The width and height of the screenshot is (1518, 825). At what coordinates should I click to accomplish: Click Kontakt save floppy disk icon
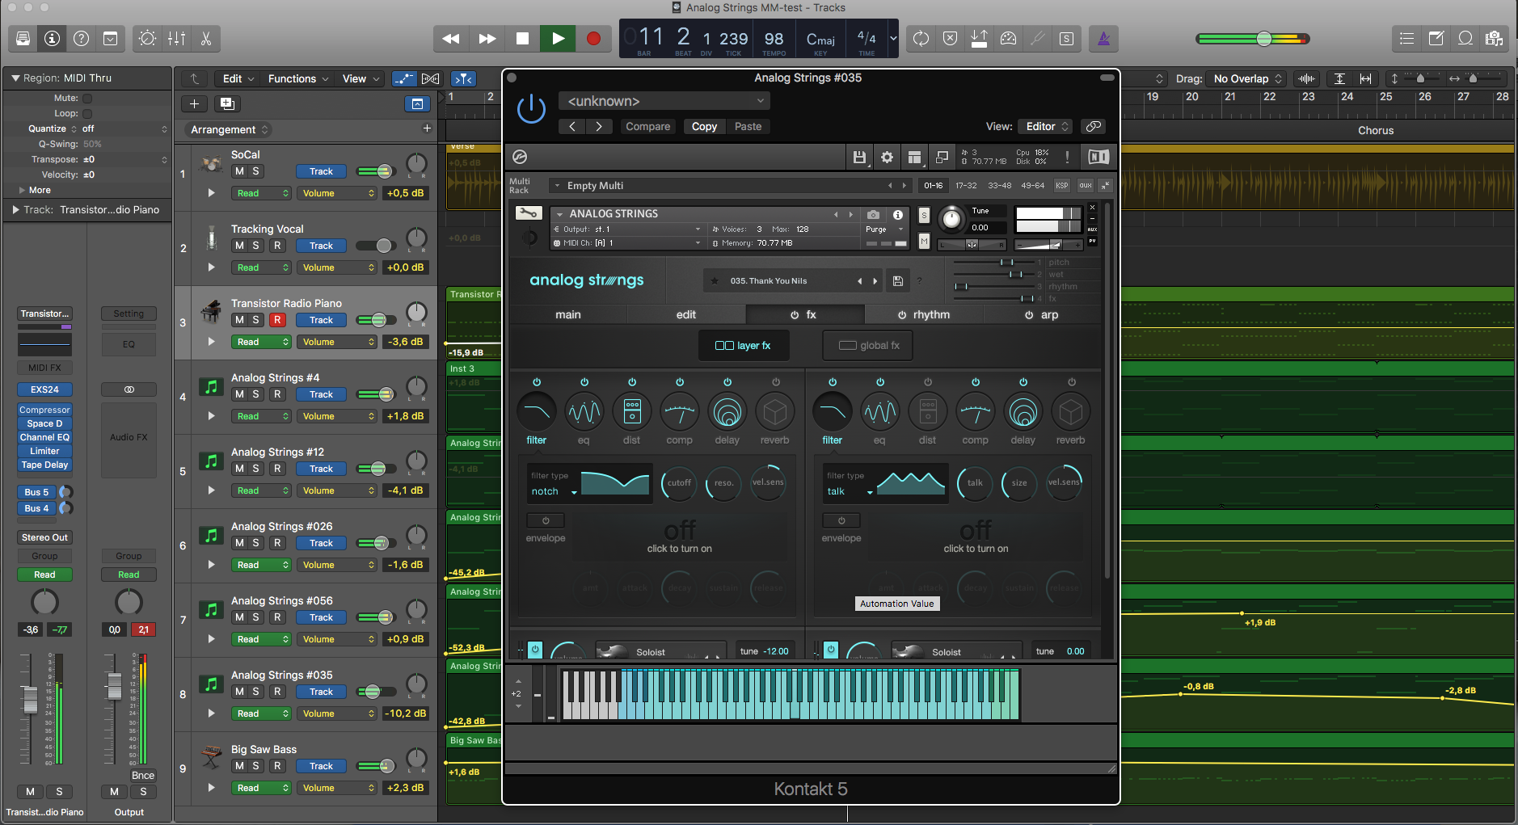point(859,157)
